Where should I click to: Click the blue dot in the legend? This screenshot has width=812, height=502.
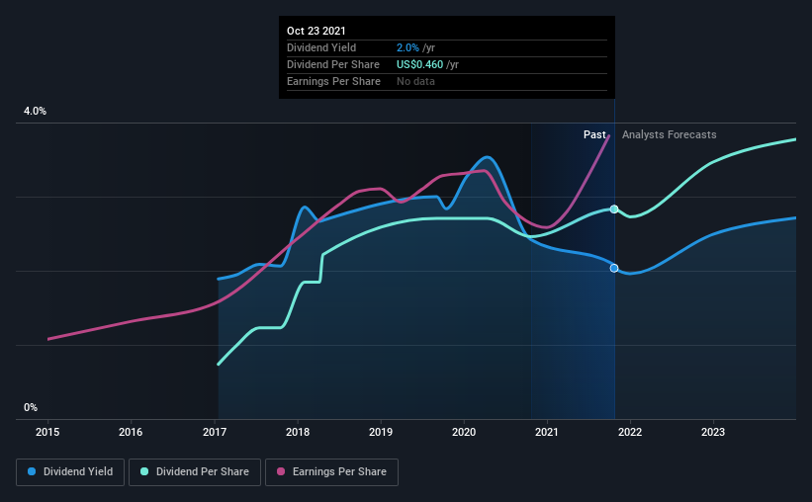pos(33,472)
